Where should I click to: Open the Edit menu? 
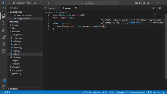13,3
